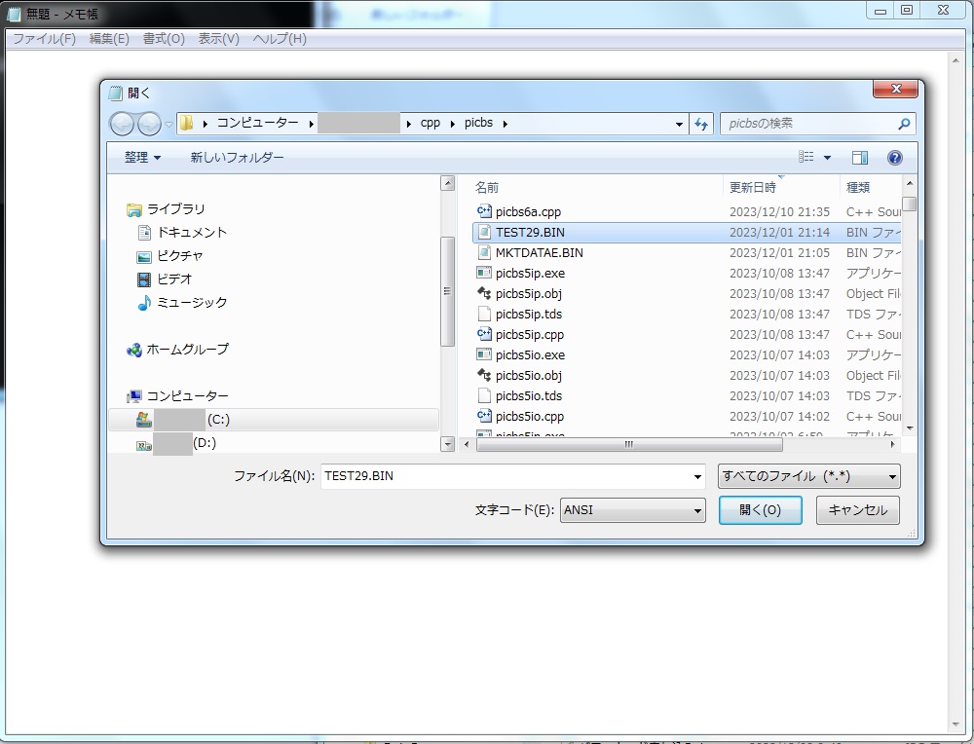The image size is (974, 744).
Task: Click the navigation pane scroll down arrow
Action: (x=447, y=444)
